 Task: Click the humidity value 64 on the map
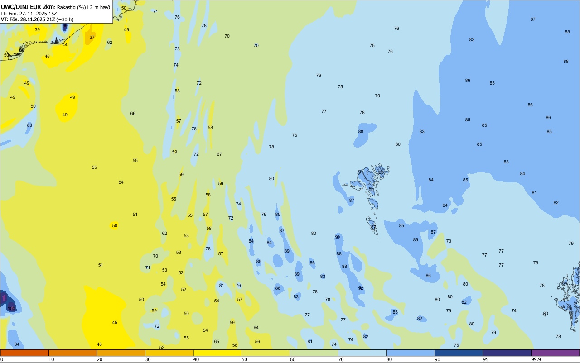[x=256, y=328]
